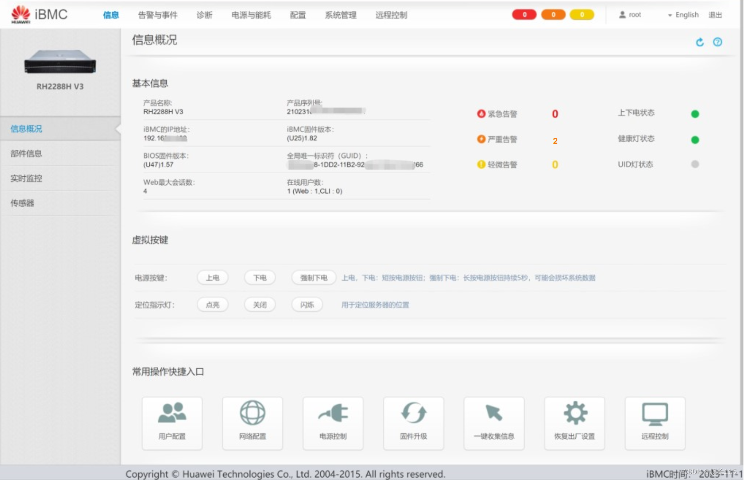Open the 电源与能耗 menu
The height and width of the screenshot is (480, 744).
251,15
